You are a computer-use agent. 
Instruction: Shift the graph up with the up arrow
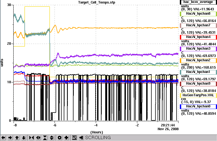pos(17,138)
